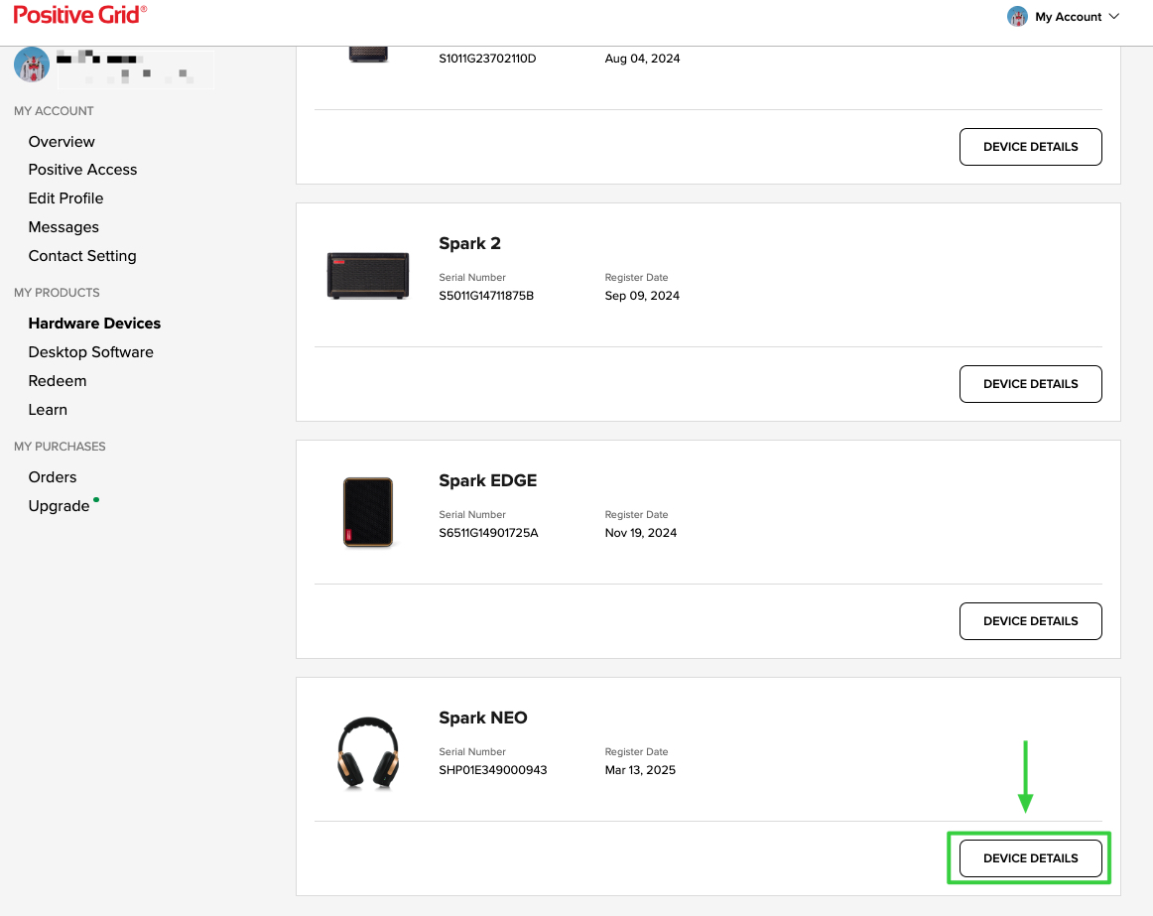Screen dimensions: 1153x916
Task: Select Hardware Devices in sidebar
Action: click(94, 323)
